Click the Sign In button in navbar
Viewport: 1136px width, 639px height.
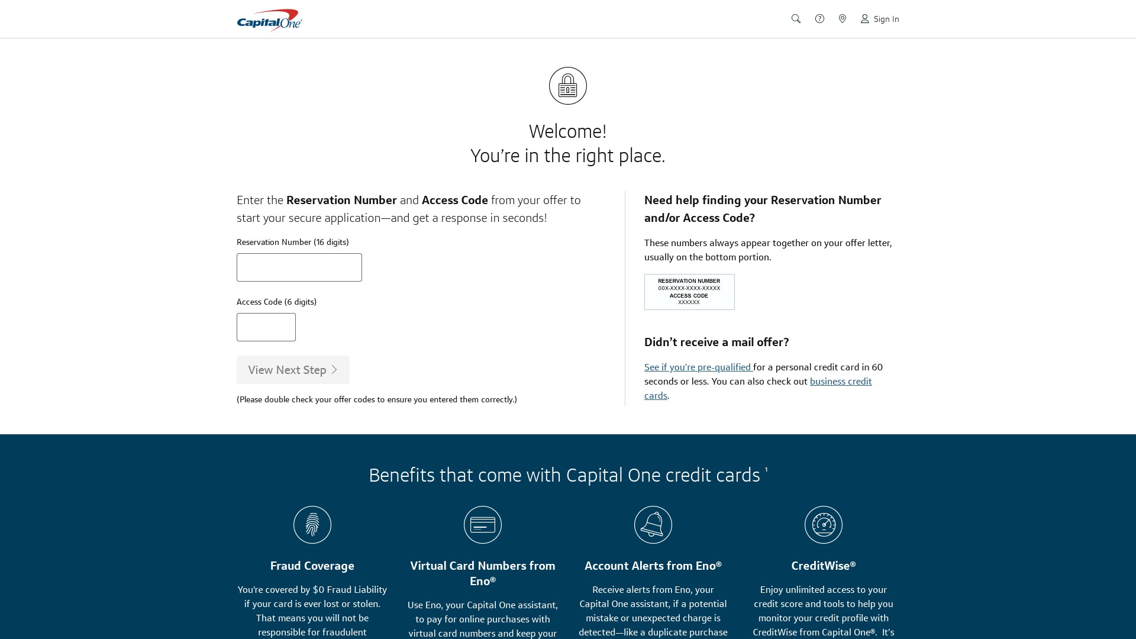click(x=880, y=19)
